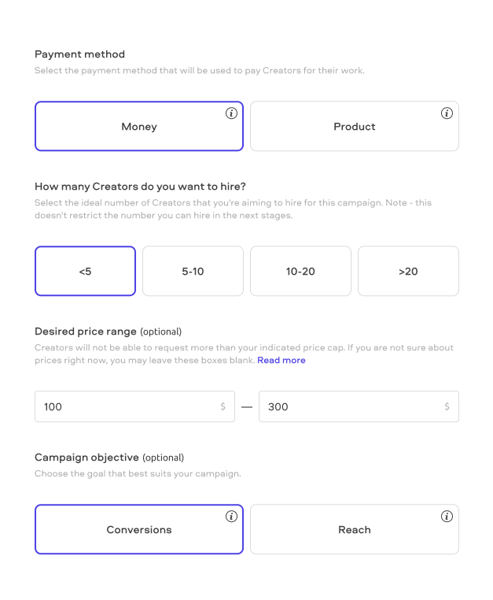
Task: Choose more than 20 Creators option
Action: coord(408,271)
